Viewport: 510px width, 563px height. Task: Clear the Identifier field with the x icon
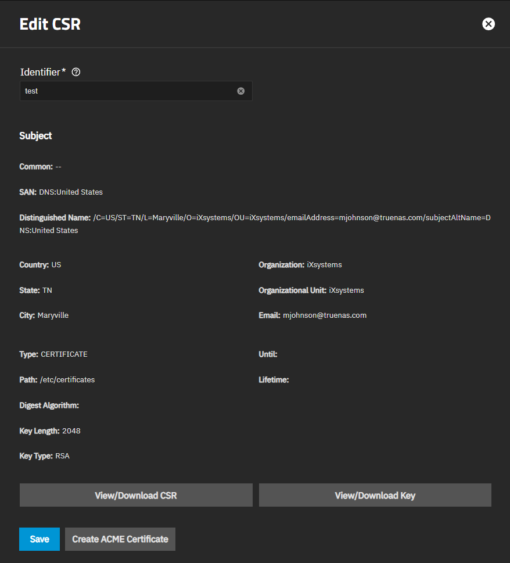tap(240, 91)
